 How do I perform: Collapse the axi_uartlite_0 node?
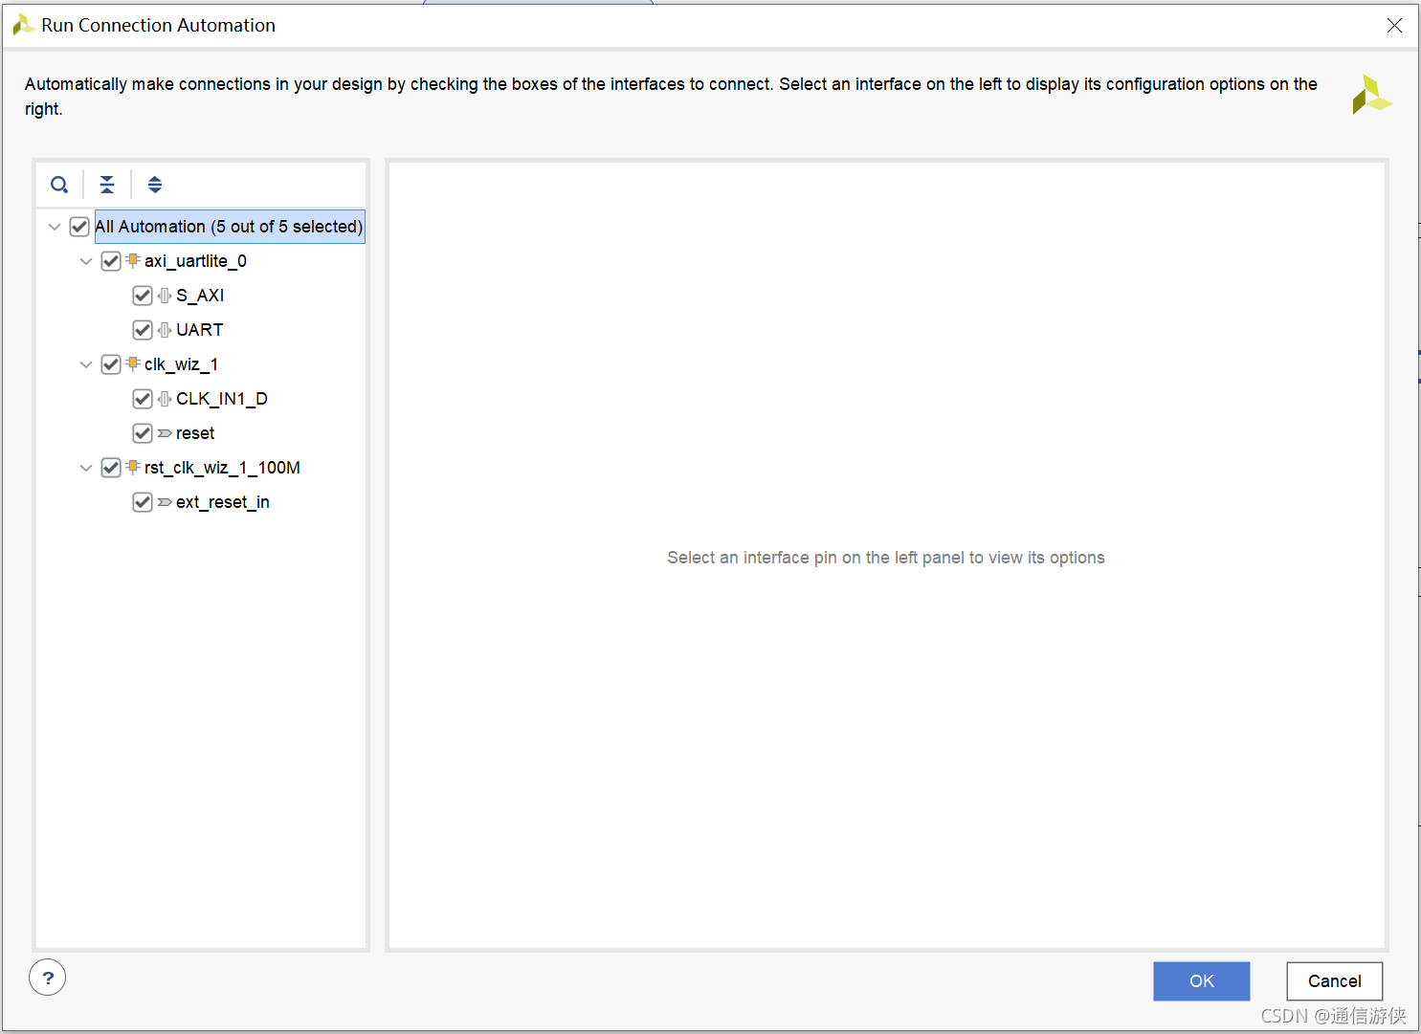[x=86, y=261]
